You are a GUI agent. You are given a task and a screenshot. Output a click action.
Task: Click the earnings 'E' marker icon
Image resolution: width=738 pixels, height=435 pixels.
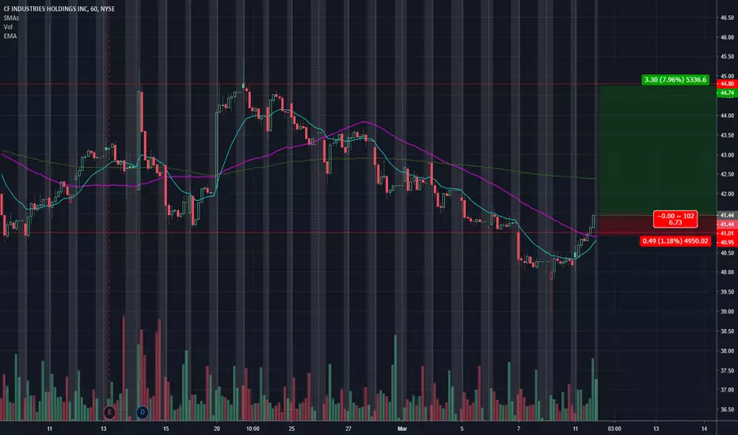(x=109, y=412)
